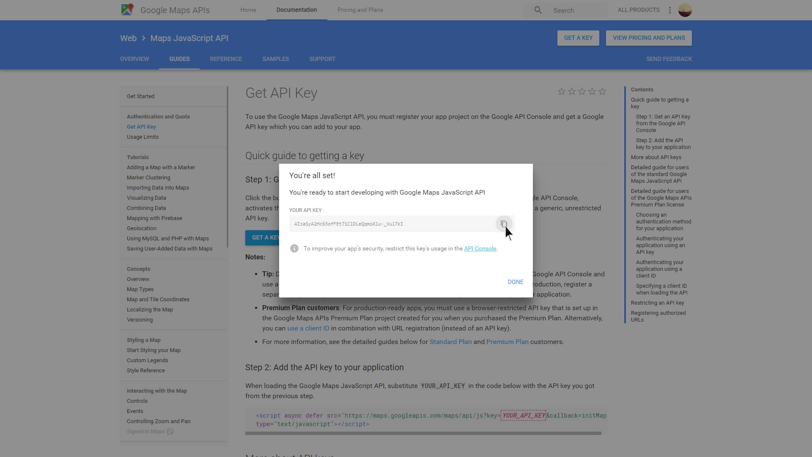Viewport: 812px width, 457px height.
Task: Click DONE in the dialog
Action: pos(516,282)
